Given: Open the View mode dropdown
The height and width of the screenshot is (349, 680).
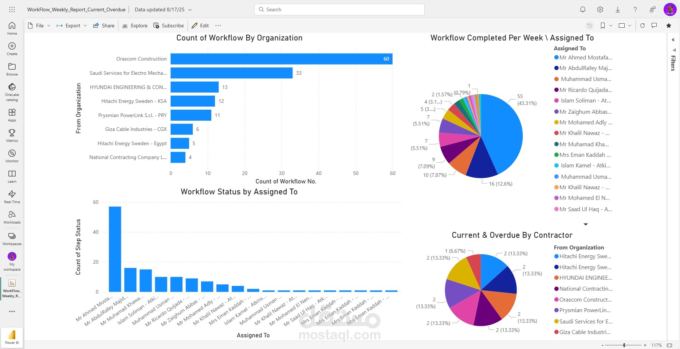Looking at the screenshot, I should tap(625, 26).
